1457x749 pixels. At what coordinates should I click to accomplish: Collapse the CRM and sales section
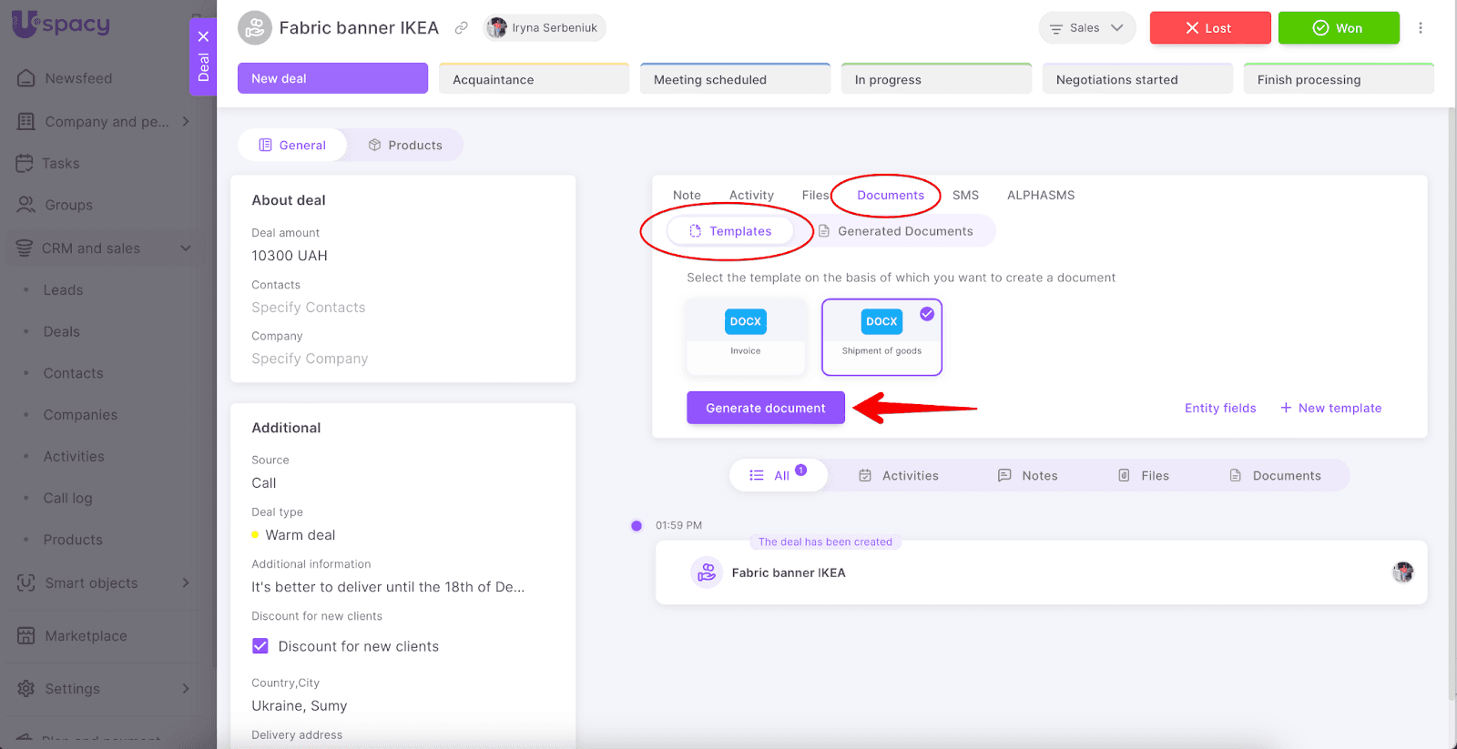point(186,248)
